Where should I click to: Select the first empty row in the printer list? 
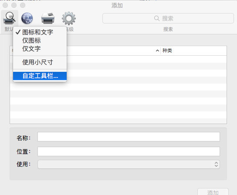[118, 59]
